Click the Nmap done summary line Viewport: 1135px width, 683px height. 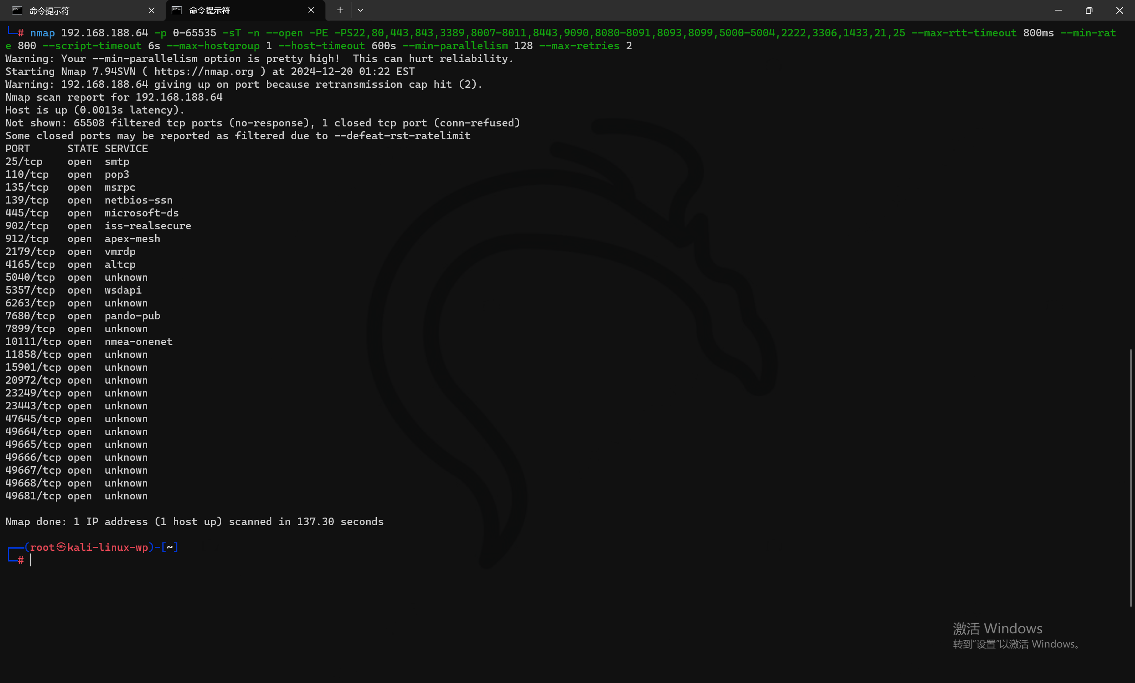(194, 522)
